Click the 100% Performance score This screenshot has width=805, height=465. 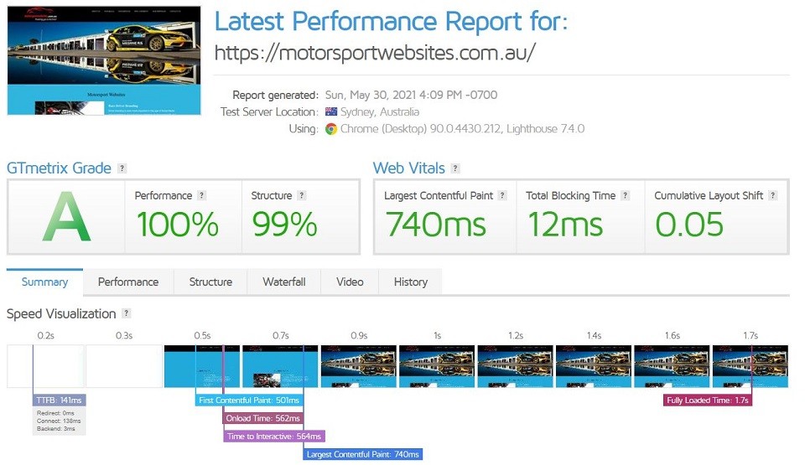178,225
